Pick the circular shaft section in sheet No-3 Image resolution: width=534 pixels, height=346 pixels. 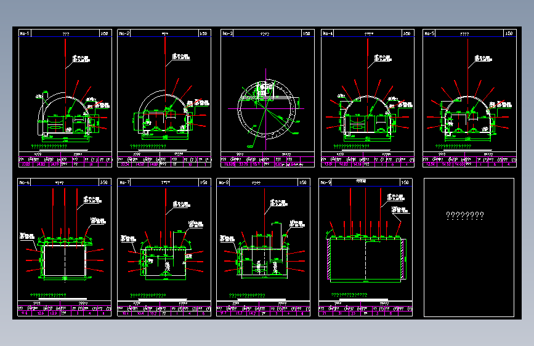pos(266,109)
